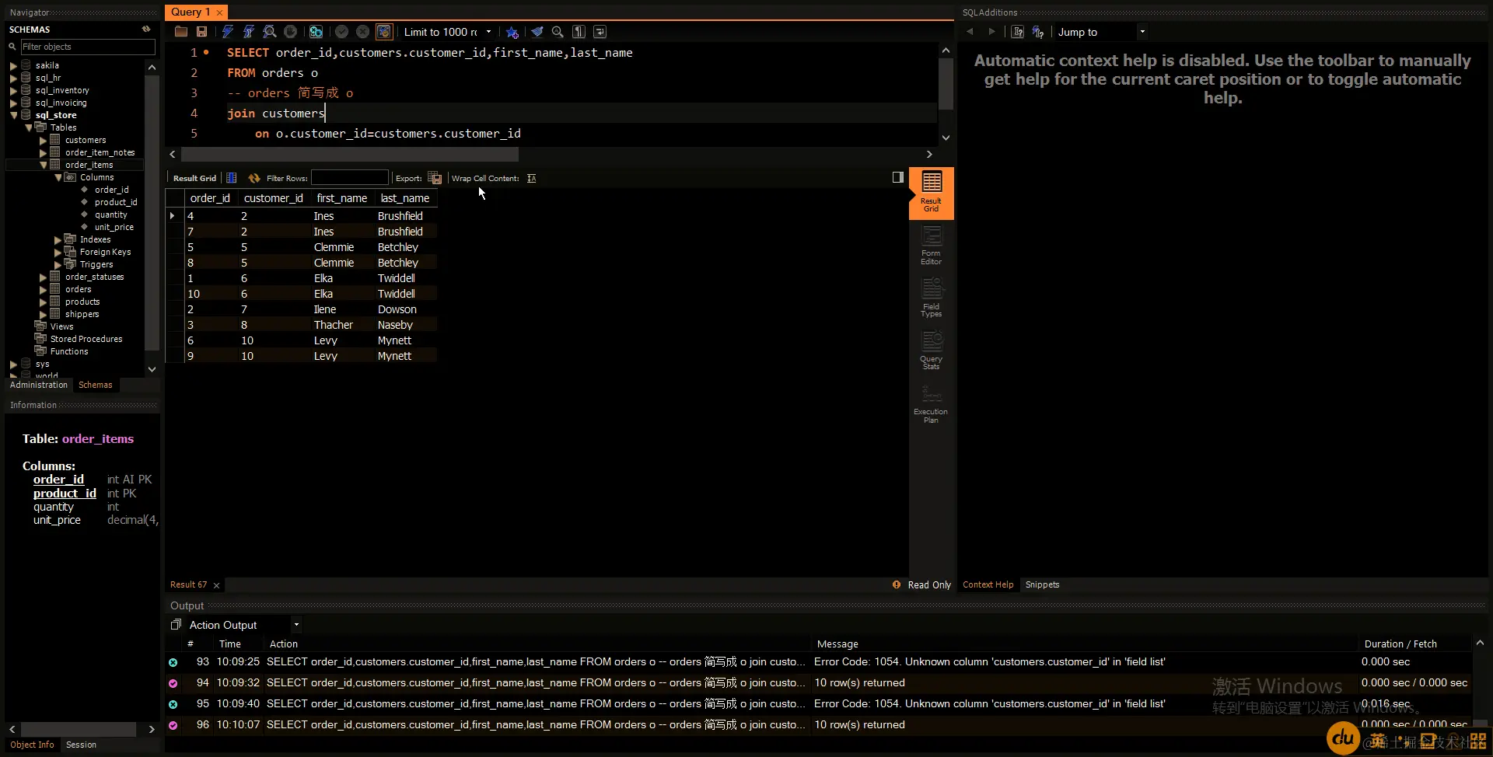The height and width of the screenshot is (757, 1493).
Task: Go back in context help with left arrow
Action: click(x=970, y=32)
